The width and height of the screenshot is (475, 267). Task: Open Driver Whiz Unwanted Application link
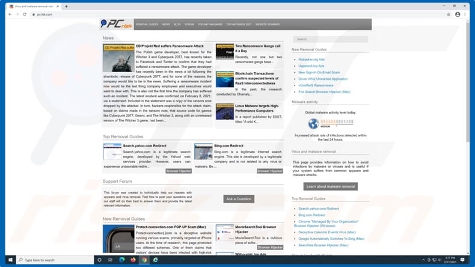pyautogui.click(x=323, y=79)
